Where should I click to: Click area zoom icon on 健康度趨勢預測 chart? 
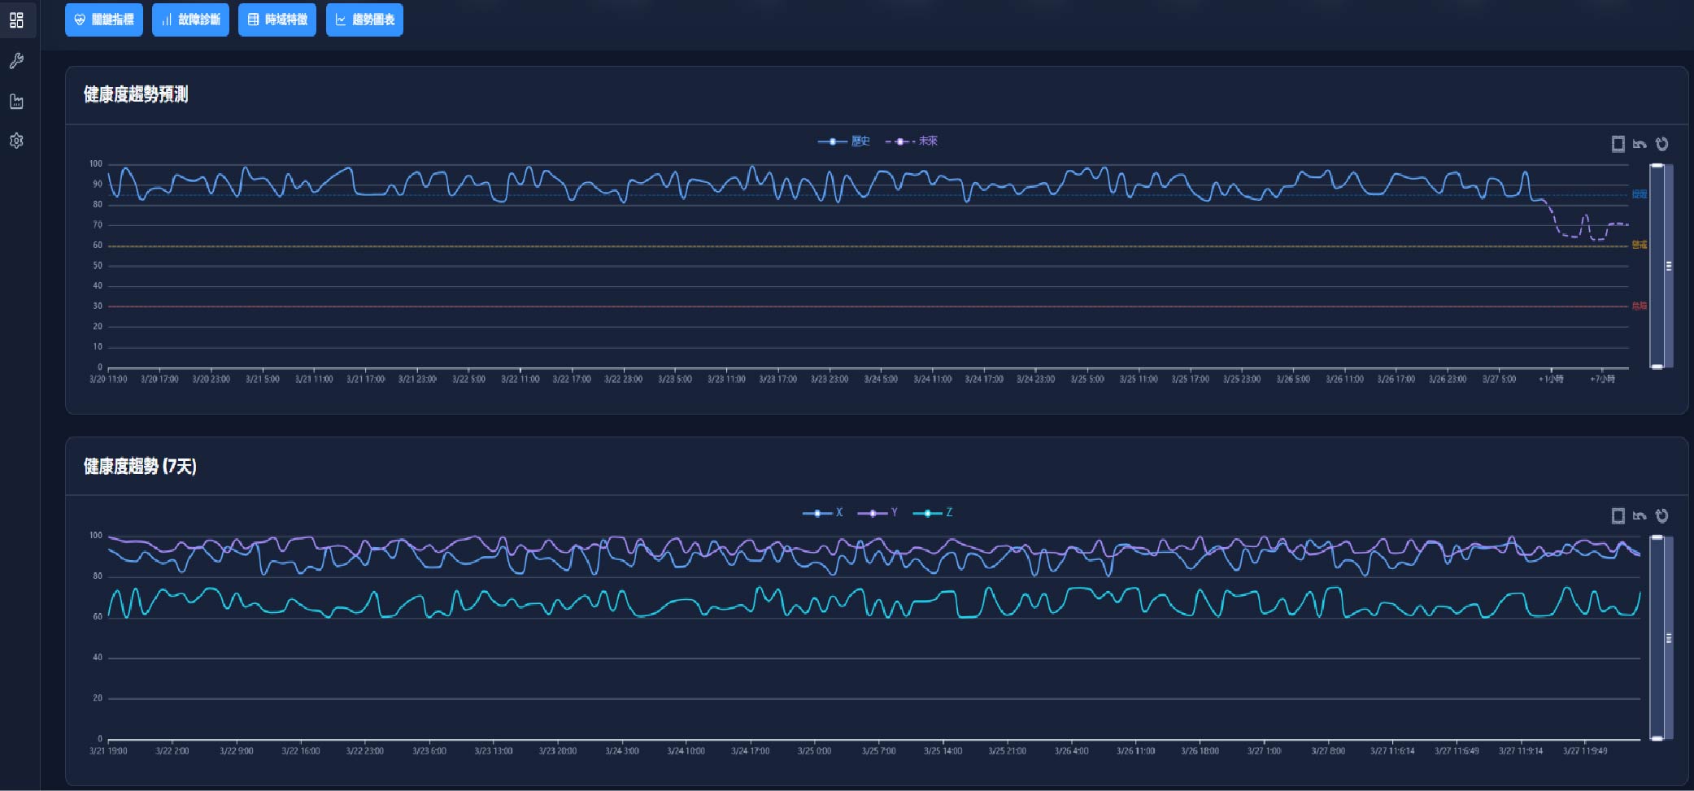1618,144
